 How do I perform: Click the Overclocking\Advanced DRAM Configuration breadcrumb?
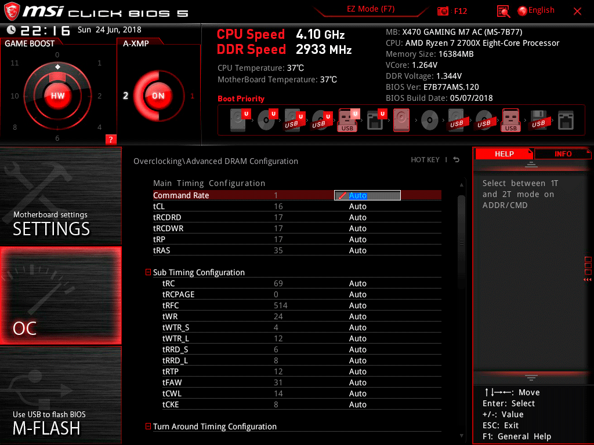[x=216, y=161]
